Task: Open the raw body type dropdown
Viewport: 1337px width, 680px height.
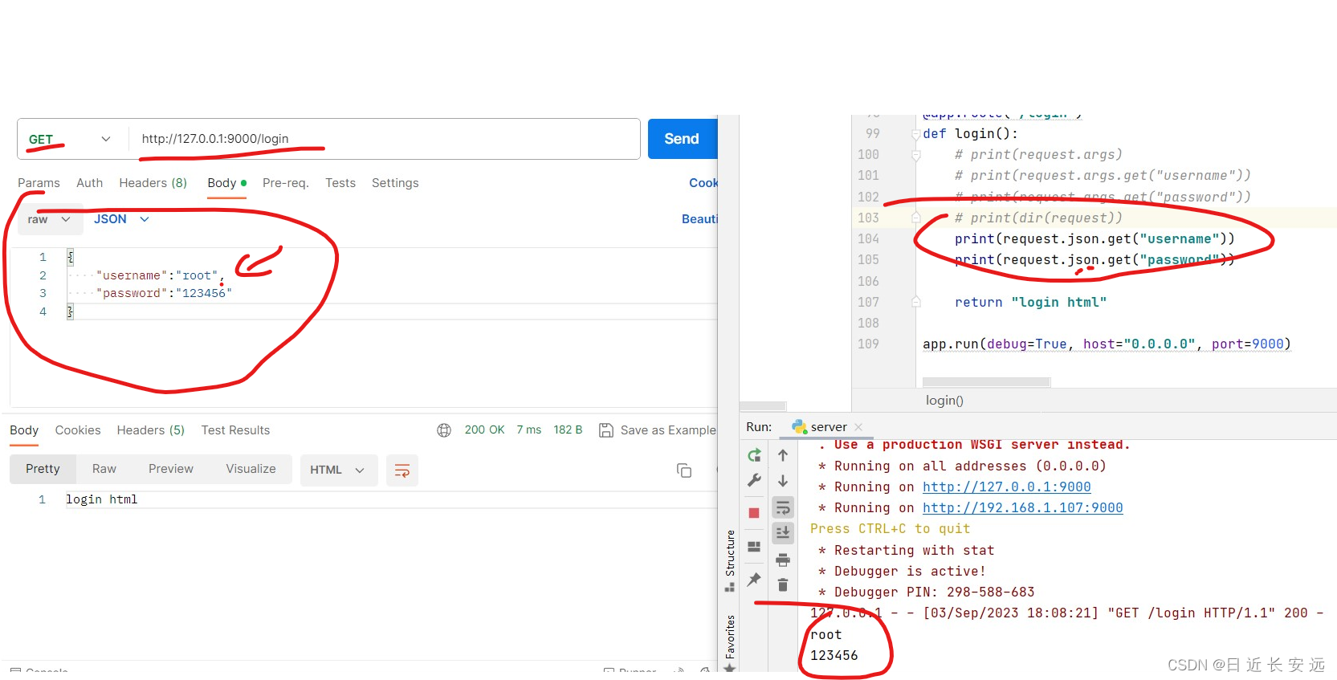Action: pyautogui.click(x=49, y=219)
